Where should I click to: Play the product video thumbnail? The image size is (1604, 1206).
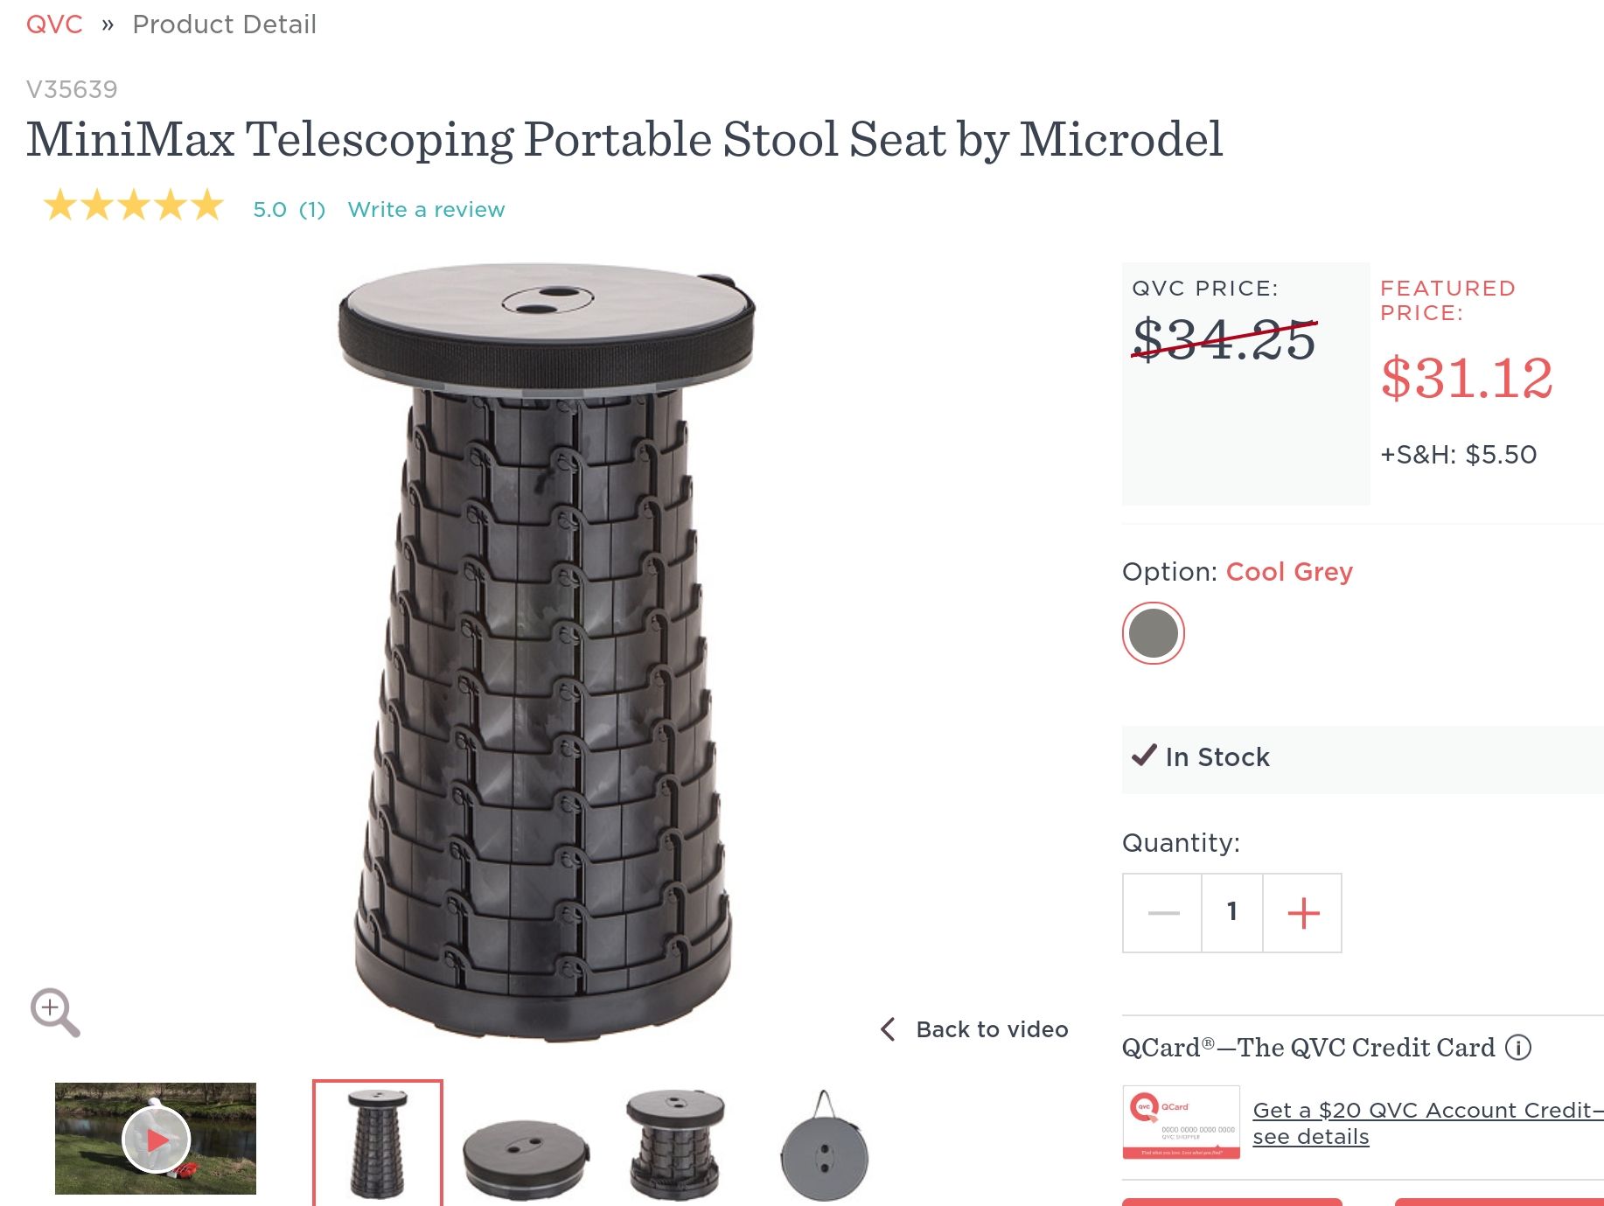(x=156, y=1139)
